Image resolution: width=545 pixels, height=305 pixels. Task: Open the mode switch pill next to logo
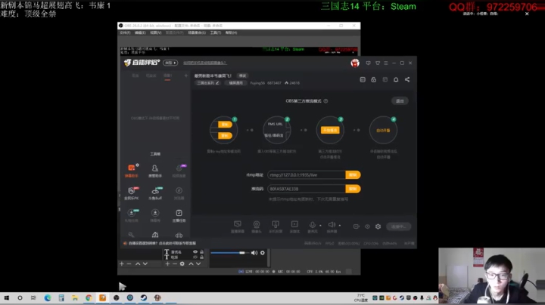tap(170, 63)
